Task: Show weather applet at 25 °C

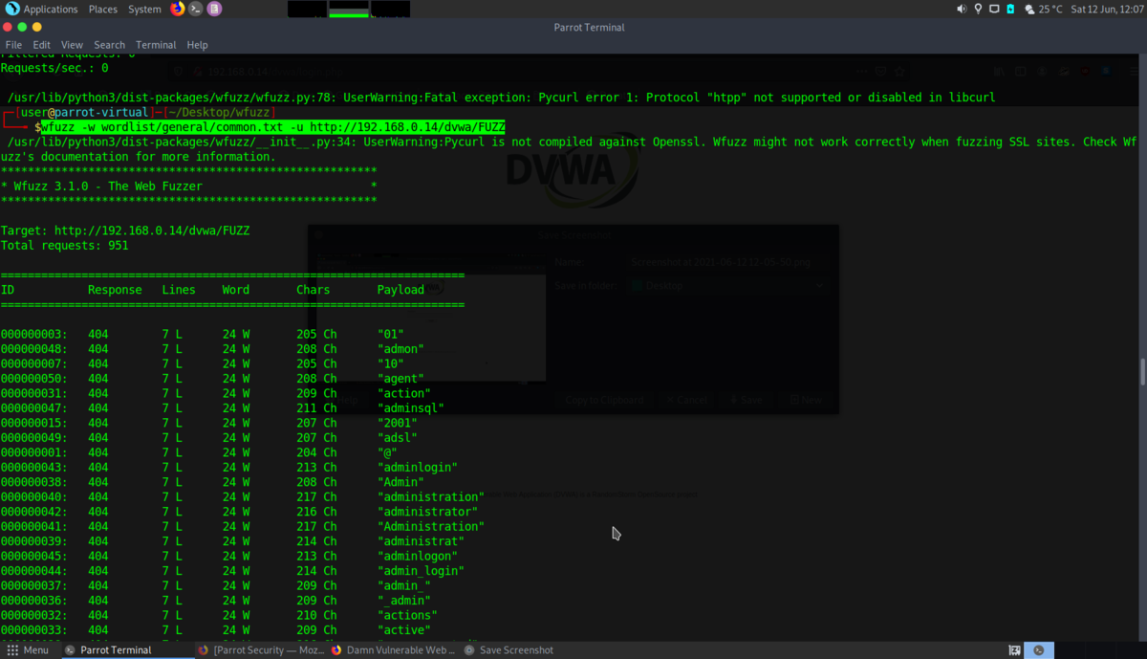Action: [1043, 9]
